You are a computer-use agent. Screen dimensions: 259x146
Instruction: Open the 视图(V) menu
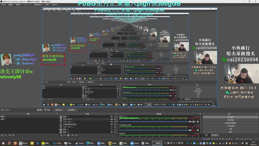[18, 5]
